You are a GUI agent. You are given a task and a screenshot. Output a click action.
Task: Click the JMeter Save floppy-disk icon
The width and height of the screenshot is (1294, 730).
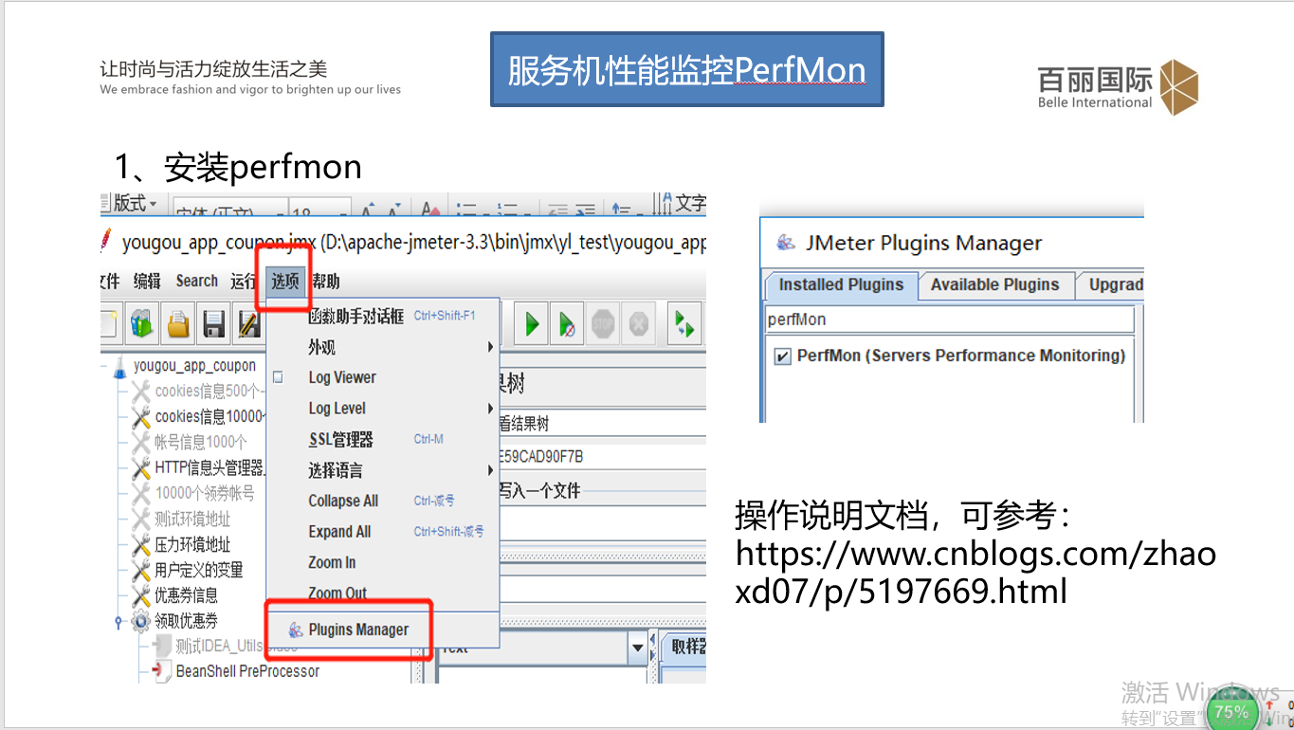[214, 323]
